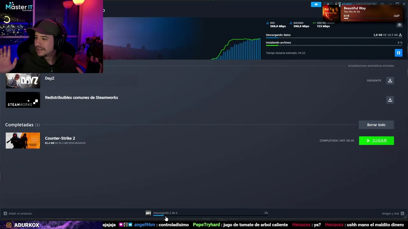Open the DayZ game thumbnail
This screenshot has height=229, width=408.
tap(23, 80)
